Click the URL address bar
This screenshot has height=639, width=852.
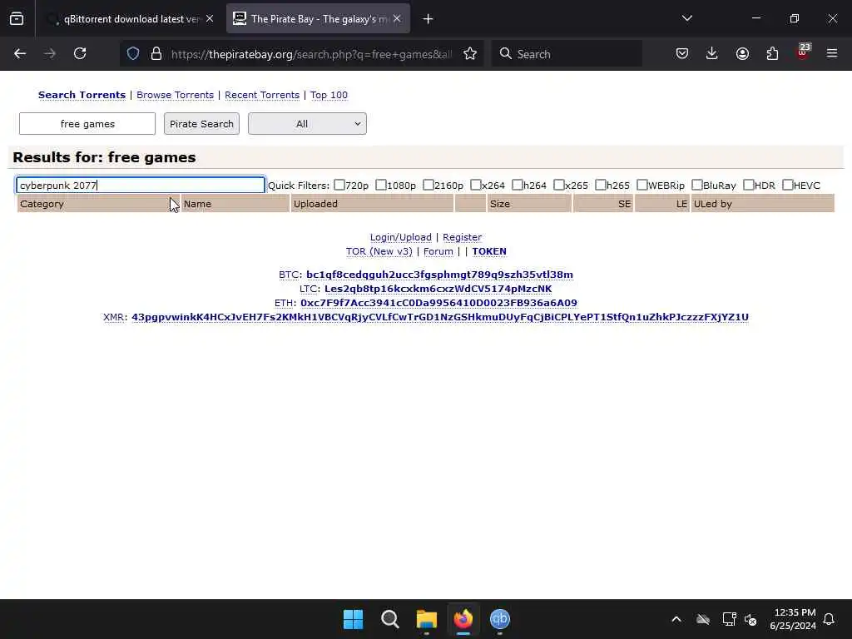coord(311,54)
